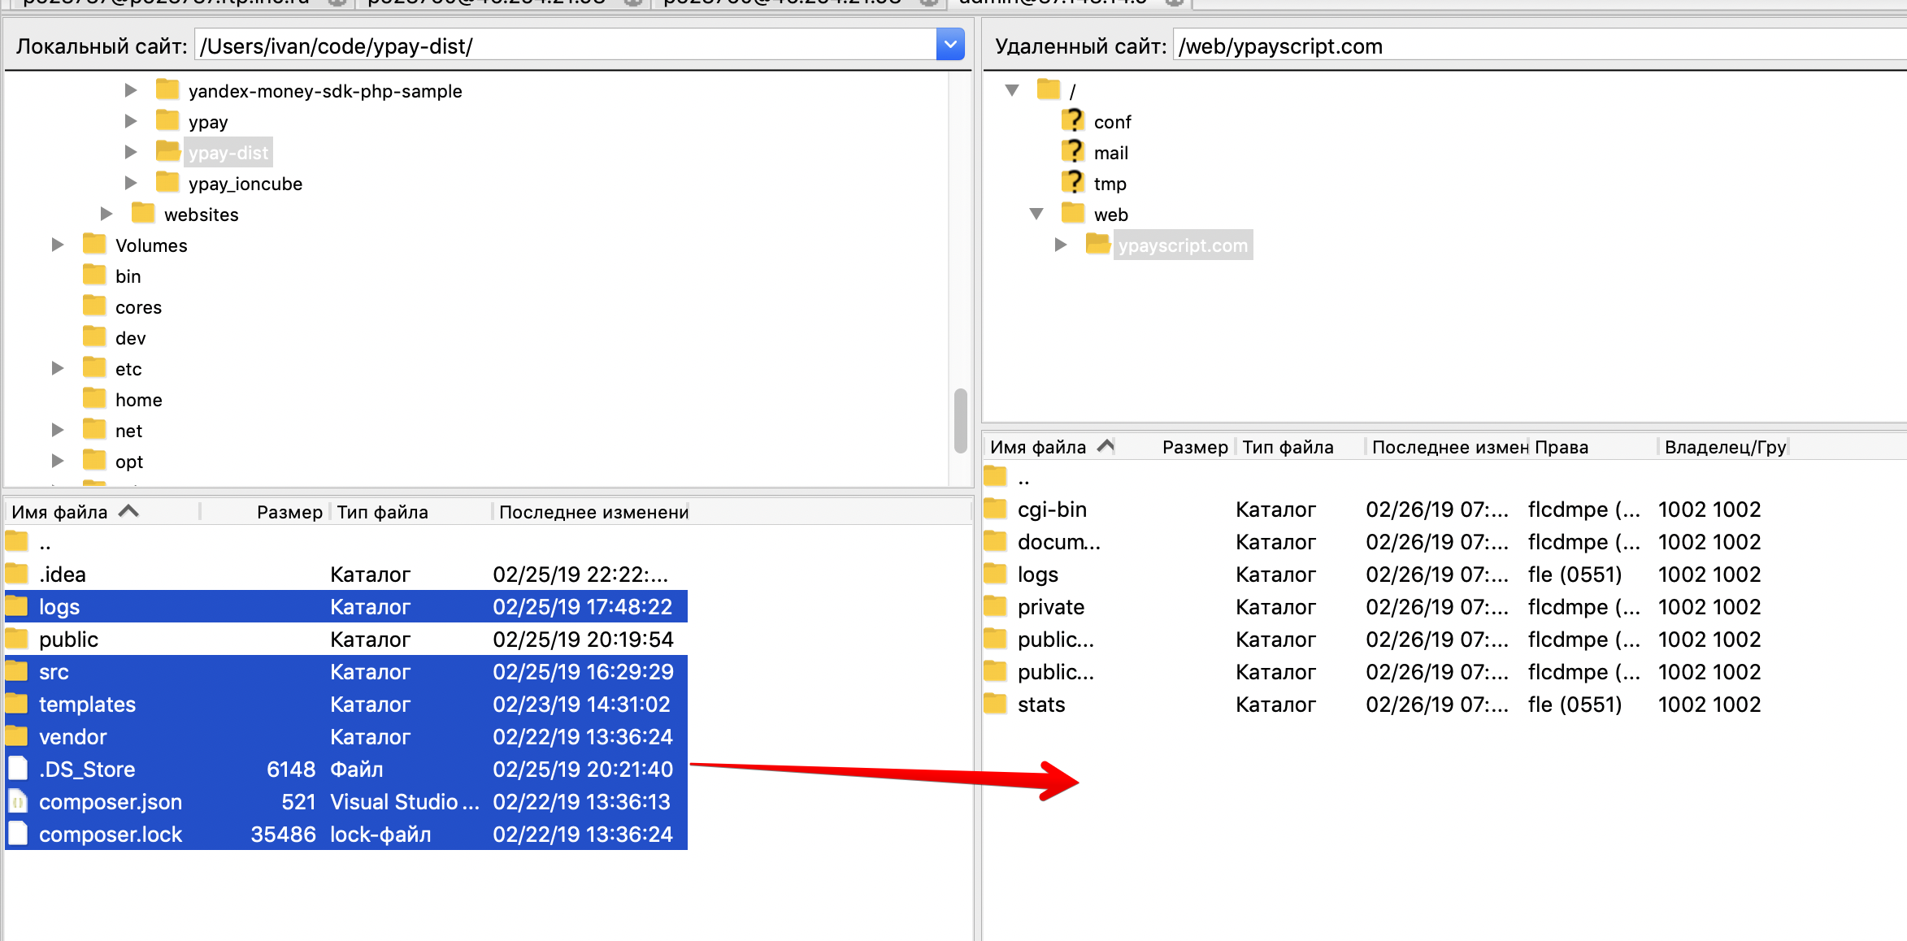Screen dimensions: 1907x941
Task: Sort remote list by Права column
Action: (x=1561, y=447)
